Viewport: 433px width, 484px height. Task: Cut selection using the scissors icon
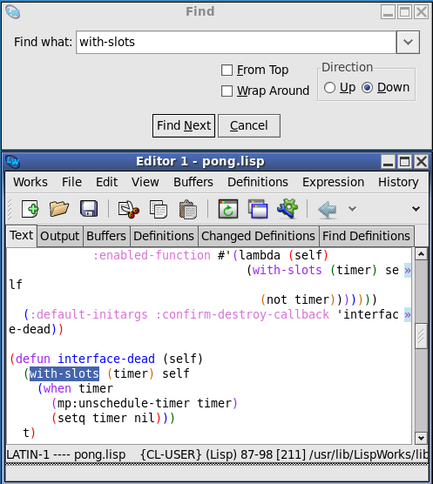point(128,209)
